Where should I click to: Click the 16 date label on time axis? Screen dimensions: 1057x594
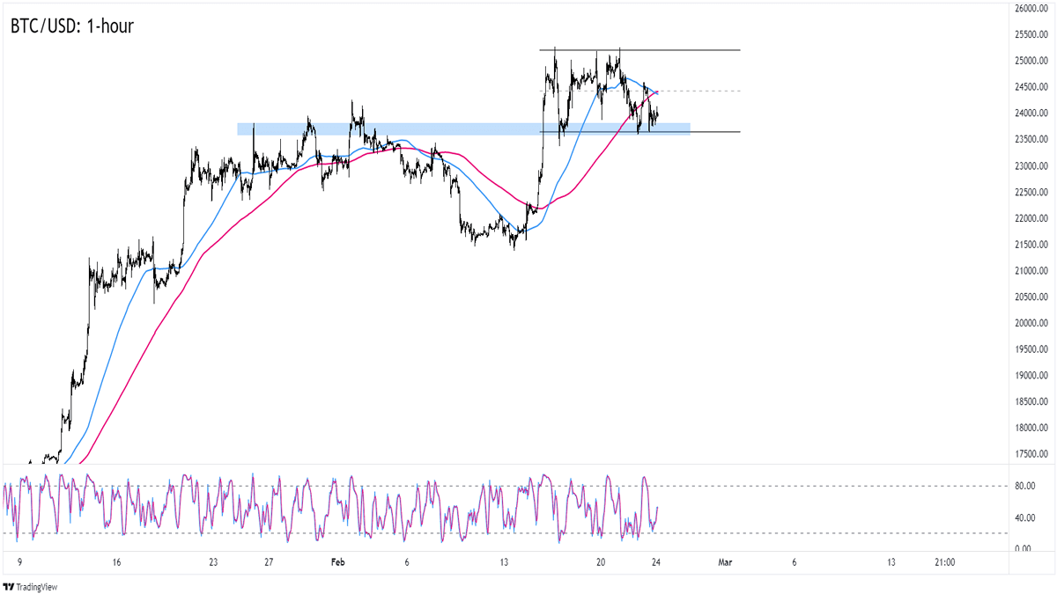click(116, 562)
